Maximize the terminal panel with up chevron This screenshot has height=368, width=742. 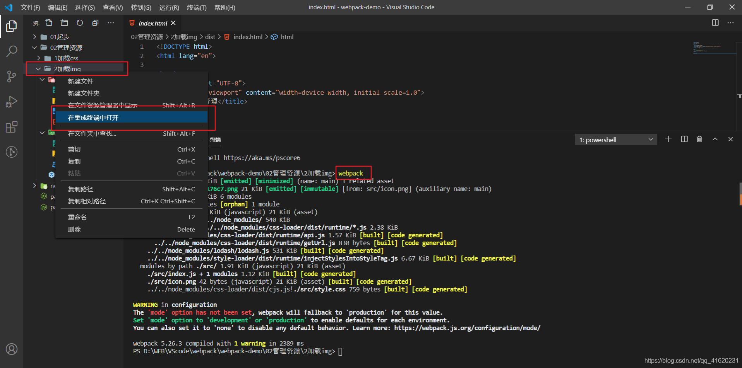pyautogui.click(x=715, y=139)
